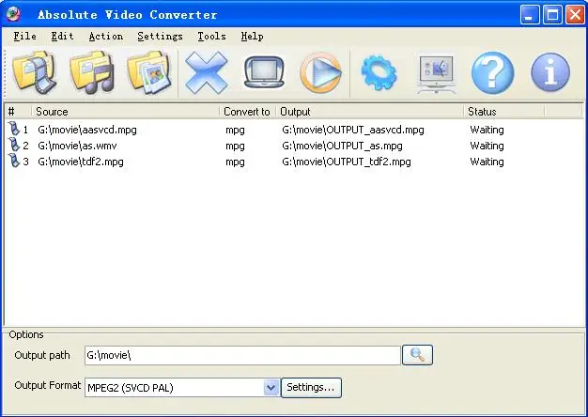Open settings with the blue gear icon
The image size is (588, 417).
tap(379, 72)
